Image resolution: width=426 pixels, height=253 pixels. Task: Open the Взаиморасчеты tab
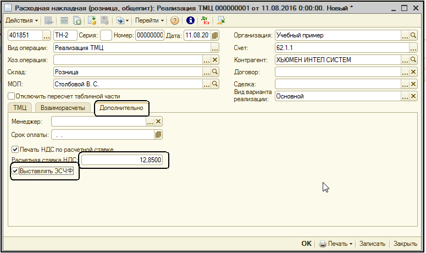(x=63, y=108)
